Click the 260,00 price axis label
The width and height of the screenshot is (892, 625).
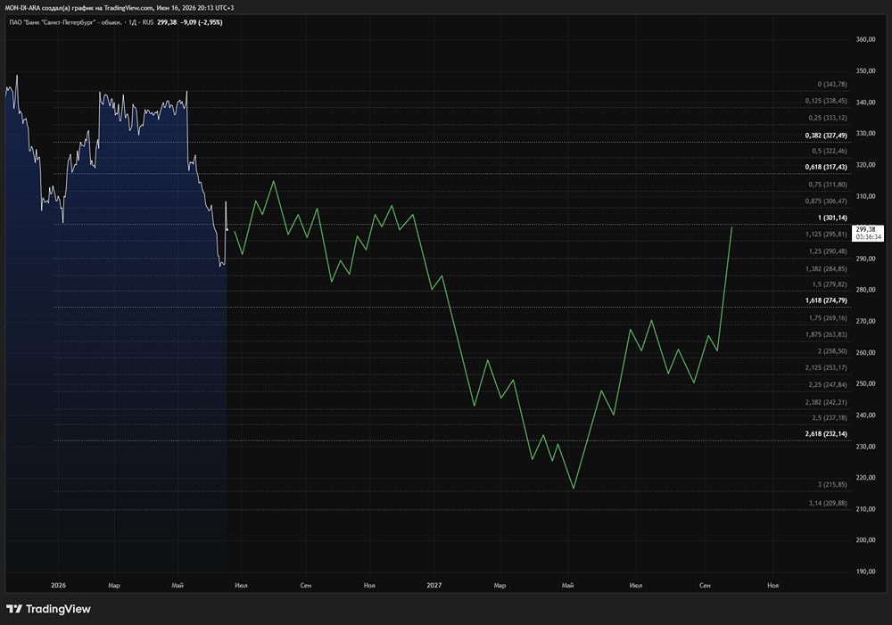pyautogui.click(x=865, y=352)
